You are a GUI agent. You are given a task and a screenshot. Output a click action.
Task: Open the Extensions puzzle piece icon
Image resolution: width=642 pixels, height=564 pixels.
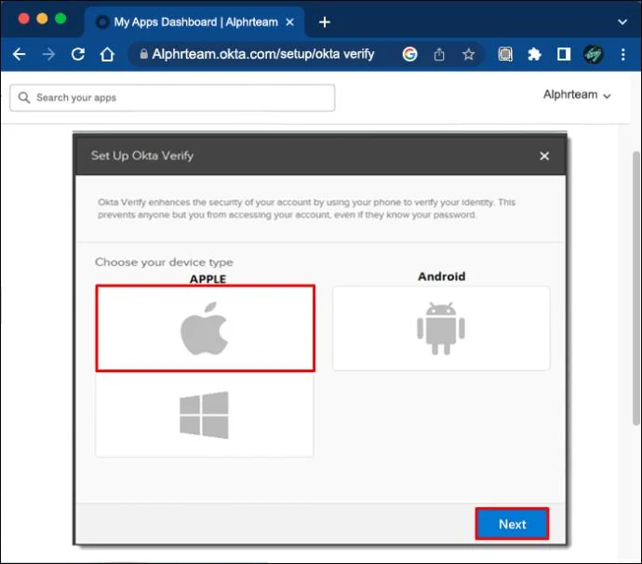(x=534, y=54)
